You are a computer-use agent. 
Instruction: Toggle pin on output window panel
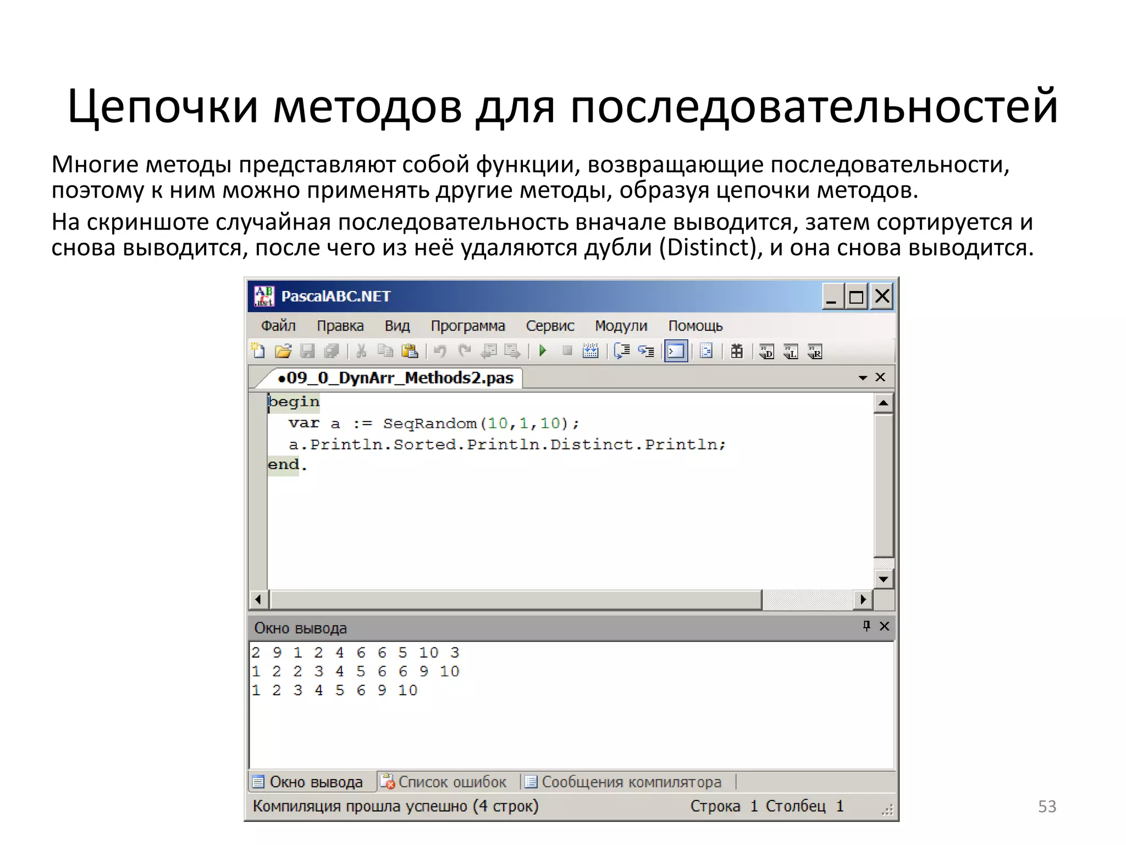[866, 626]
